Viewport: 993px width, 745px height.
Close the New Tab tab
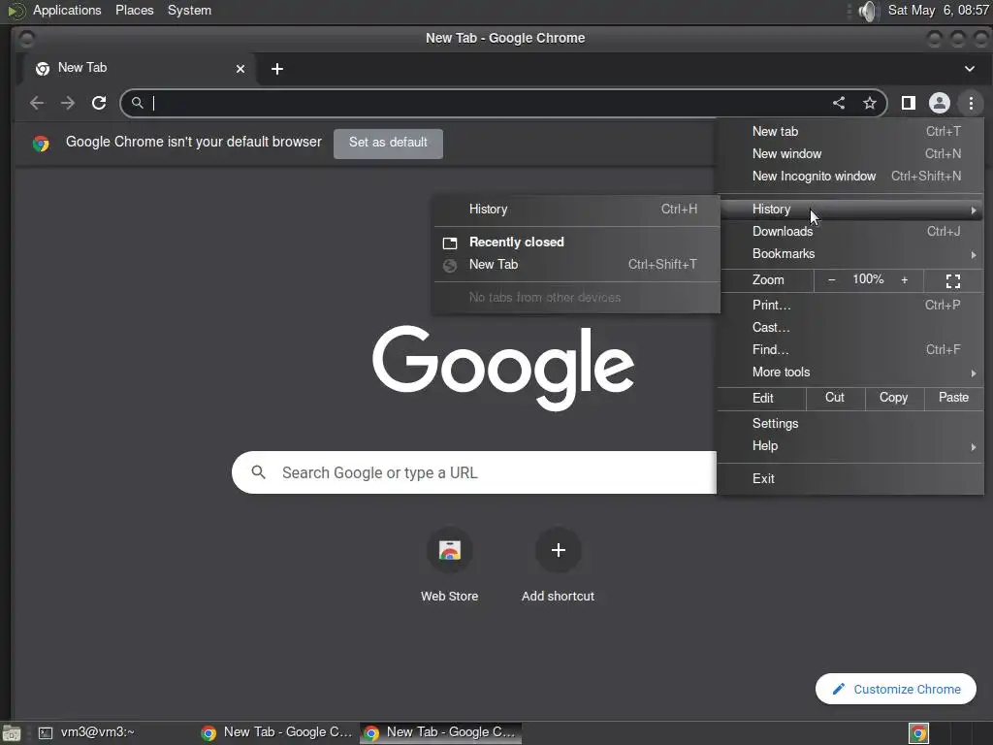[x=240, y=69]
